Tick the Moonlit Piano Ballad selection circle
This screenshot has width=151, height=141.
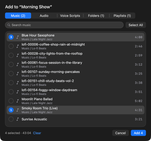point(11,101)
